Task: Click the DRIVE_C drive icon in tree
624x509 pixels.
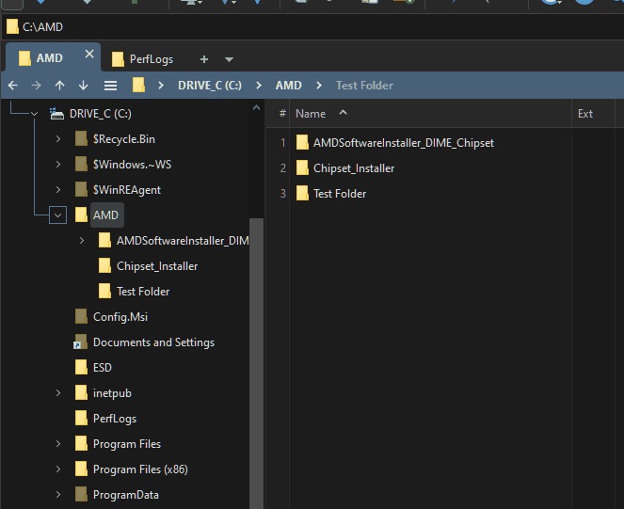Action: 56,114
